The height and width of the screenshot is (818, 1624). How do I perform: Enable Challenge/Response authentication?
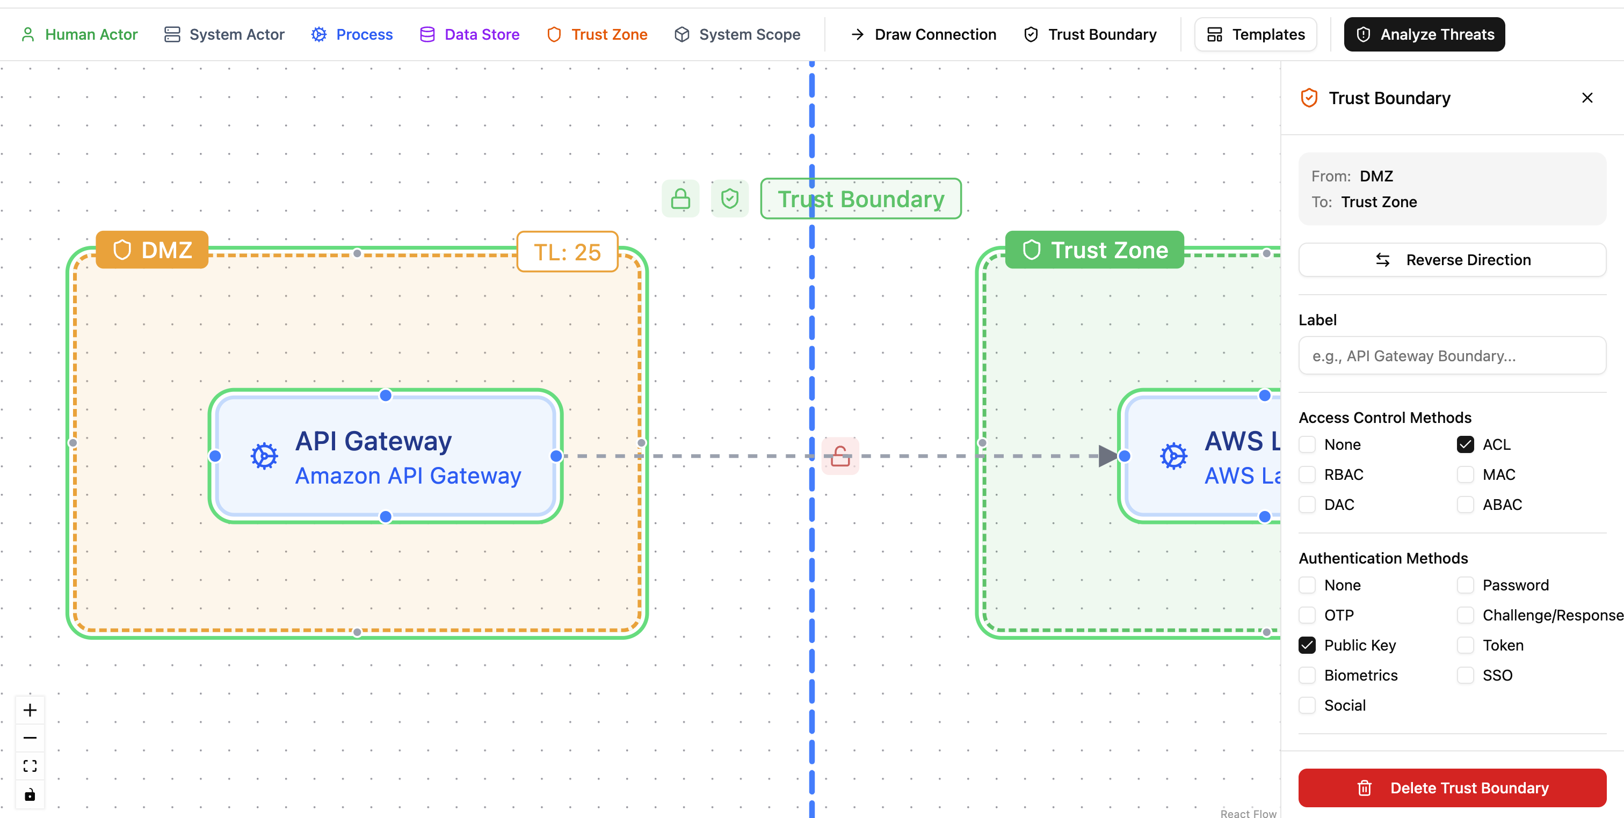[x=1465, y=615]
